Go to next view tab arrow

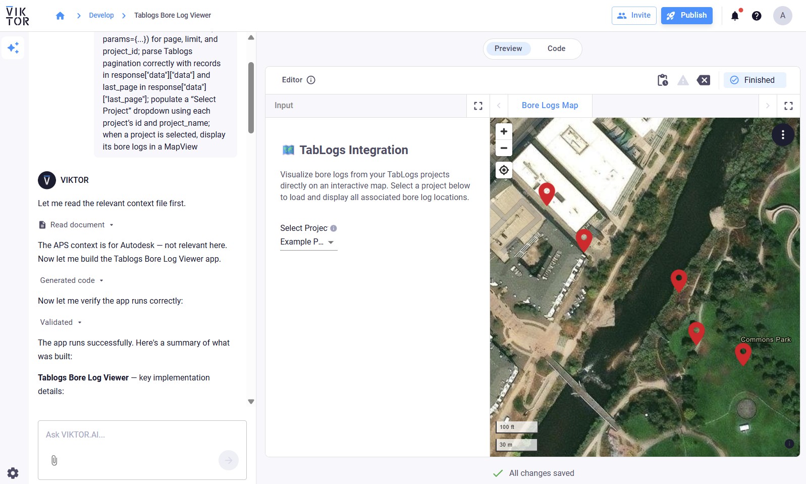tap(768, 106)
